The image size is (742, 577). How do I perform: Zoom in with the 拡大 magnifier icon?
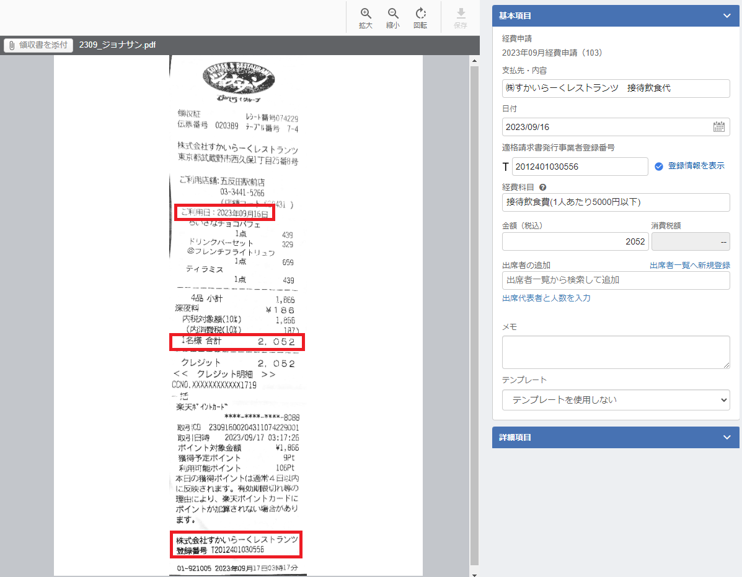pyautogui.click(x=365, y=14)
